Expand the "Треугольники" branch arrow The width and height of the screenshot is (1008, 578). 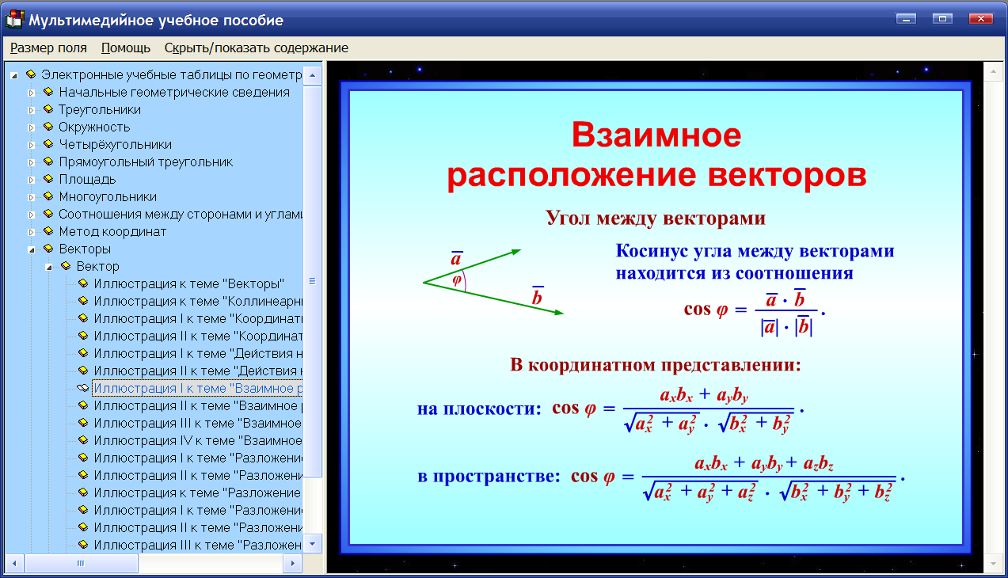[x=32, y=110]
